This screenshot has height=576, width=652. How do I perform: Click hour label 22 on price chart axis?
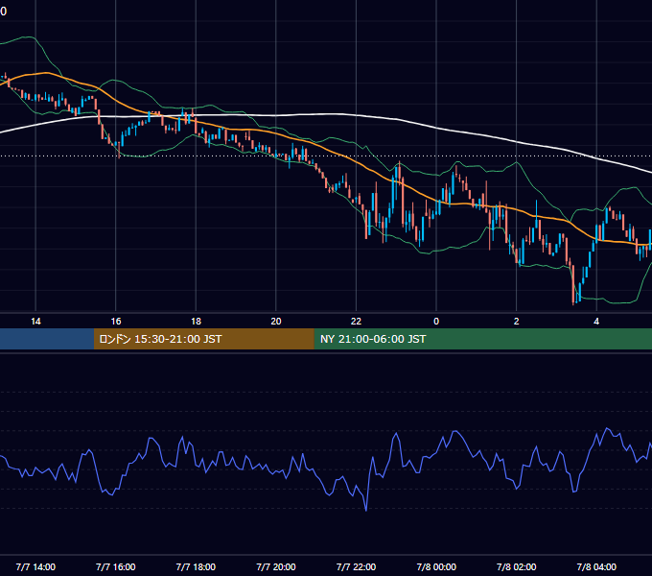(356, 322)
